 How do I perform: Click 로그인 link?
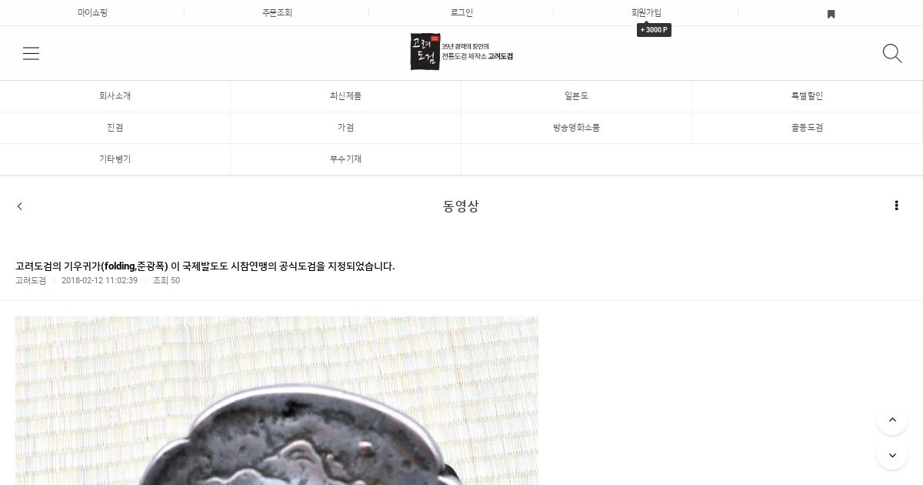[x=461, y=13]
